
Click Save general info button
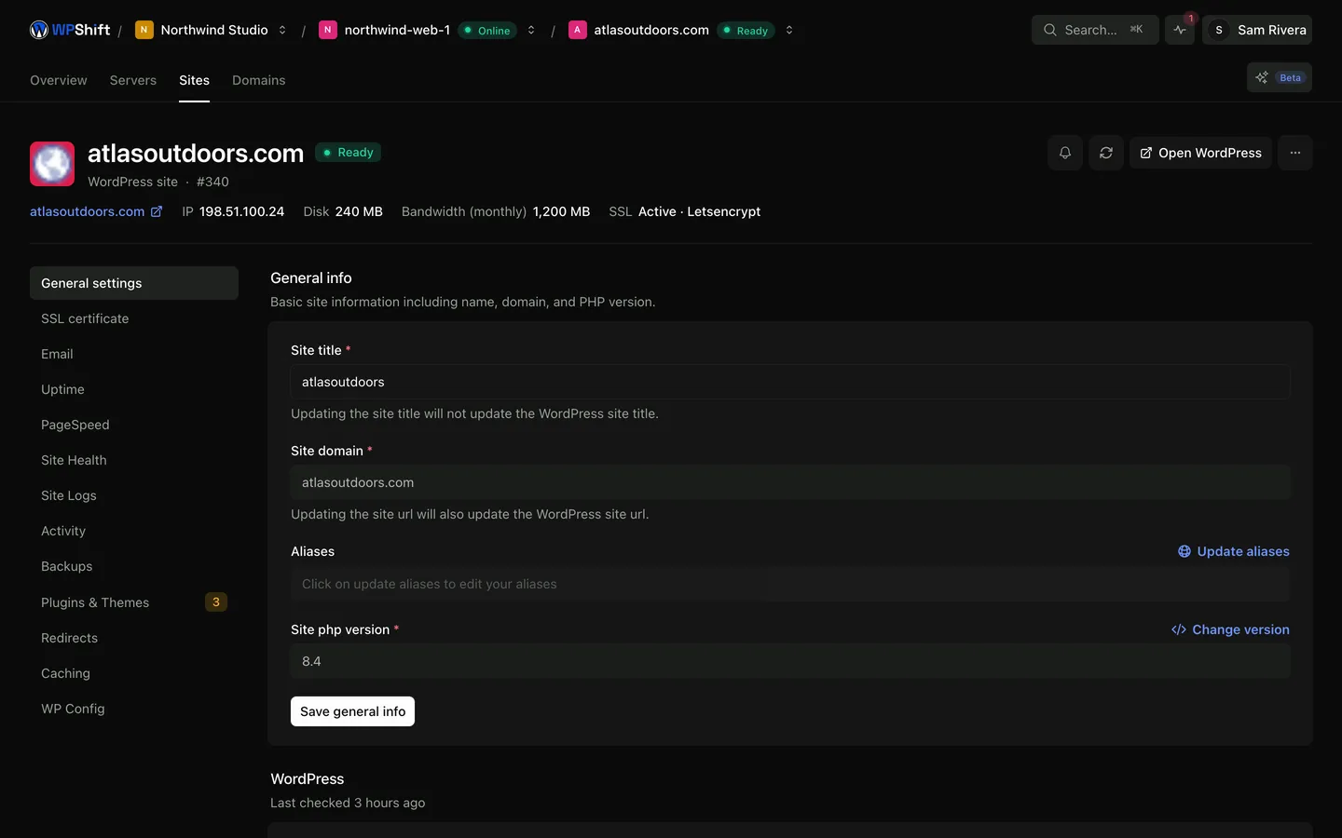coord(352,711)
